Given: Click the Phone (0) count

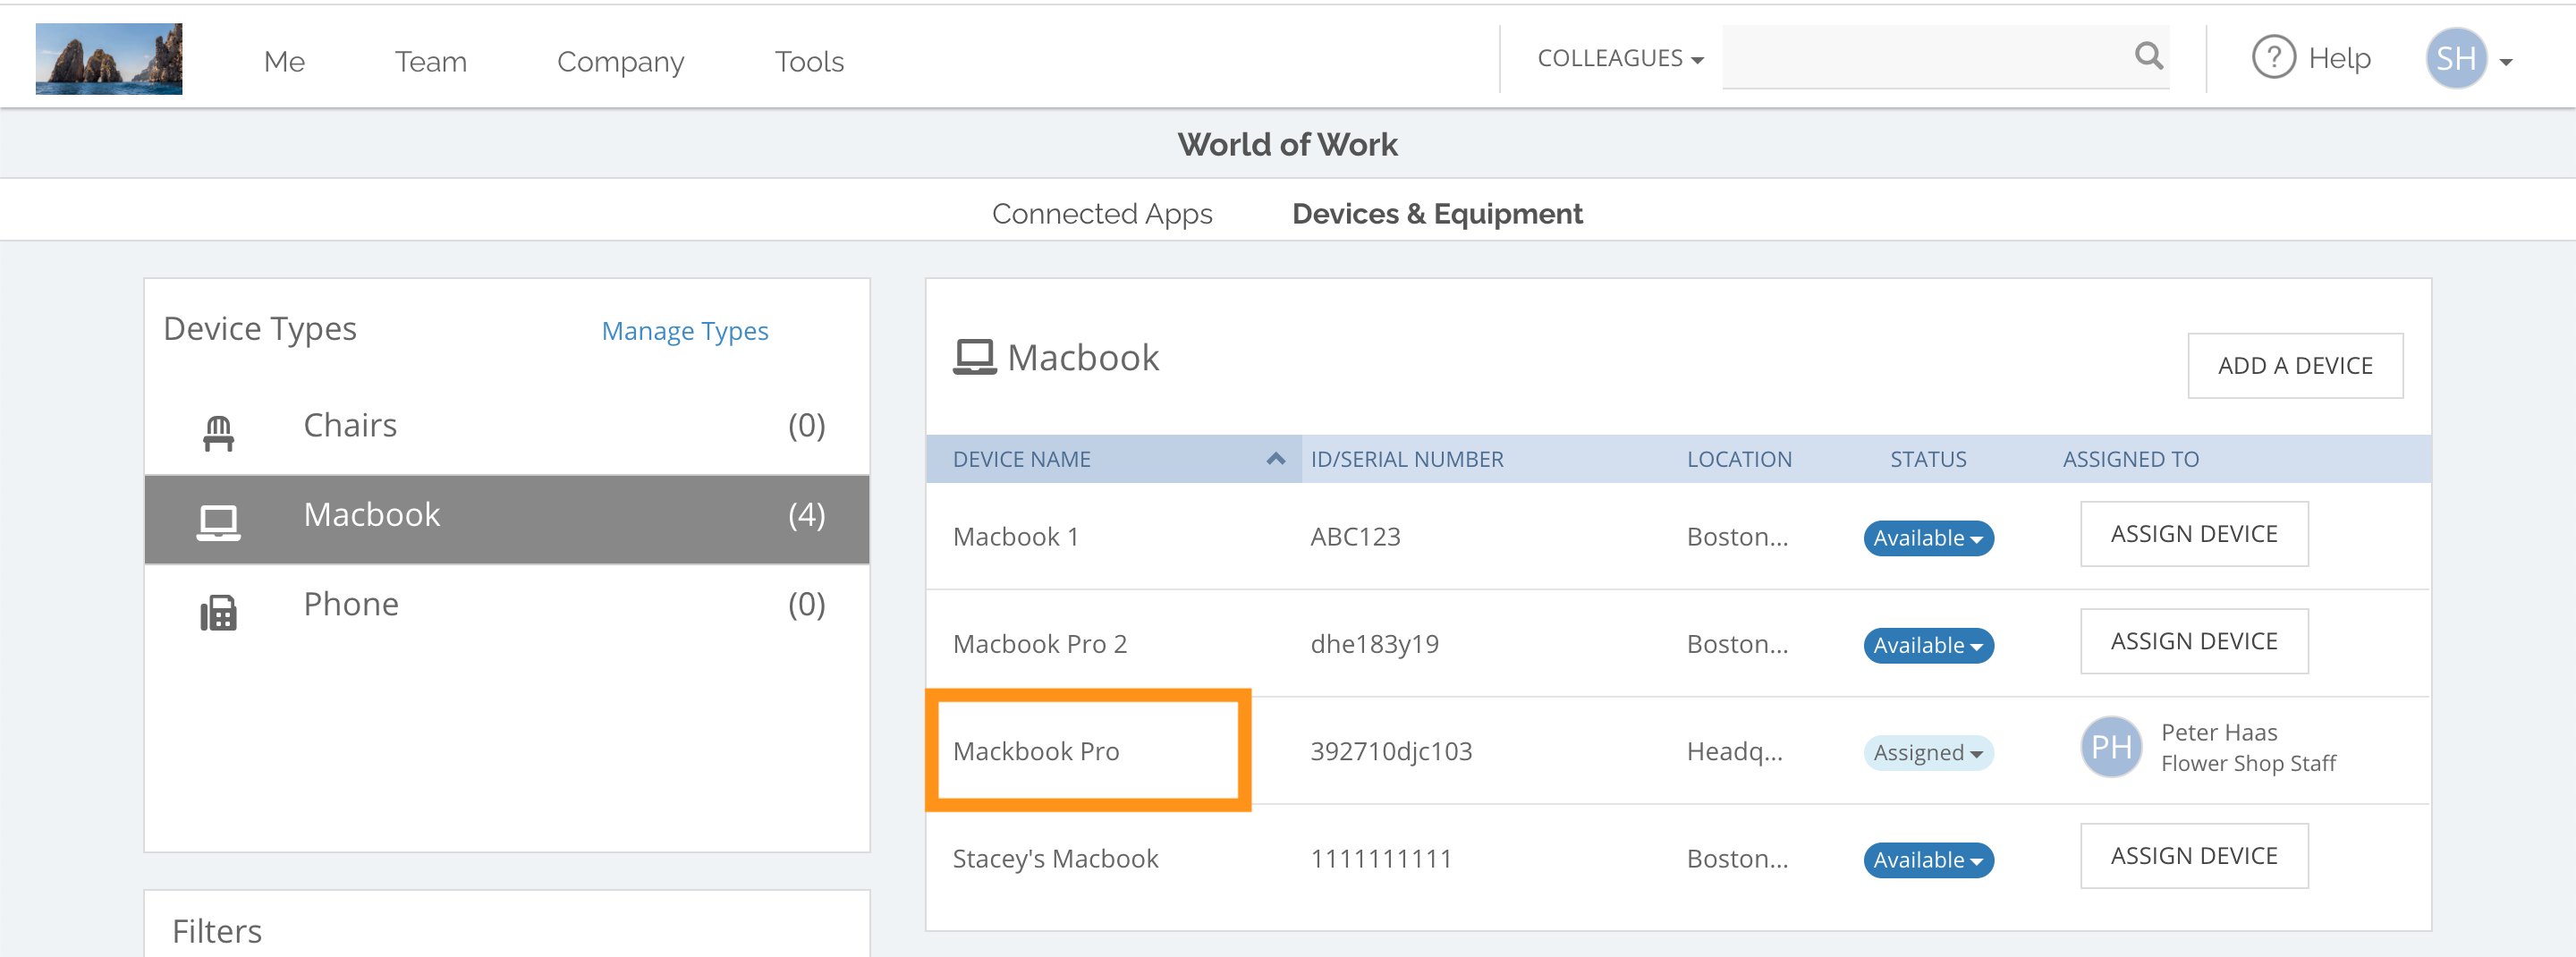Looking at the screenshot, I should tap(806, 604).
